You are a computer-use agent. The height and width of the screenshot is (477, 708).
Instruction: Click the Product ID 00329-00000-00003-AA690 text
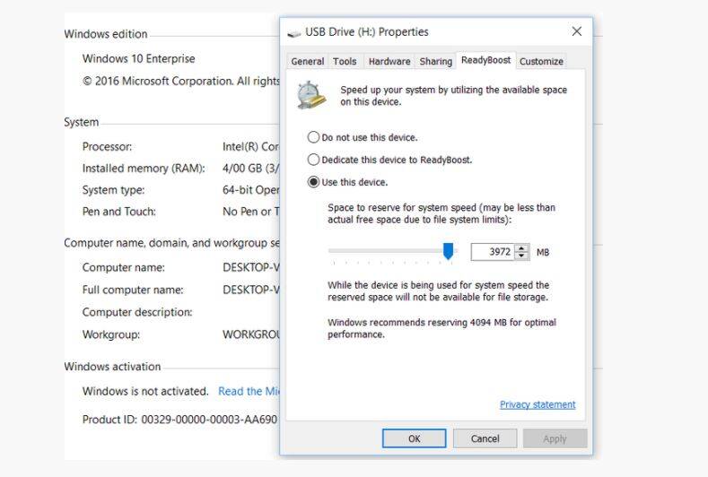pyautogui.click(x=179, y=420)
